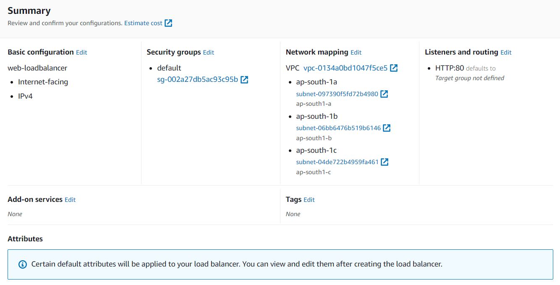Open VPC vpc-0134a0bd1047f5ce5 link
This screenshot has height=285, width=560.
(x=345, y=68)
